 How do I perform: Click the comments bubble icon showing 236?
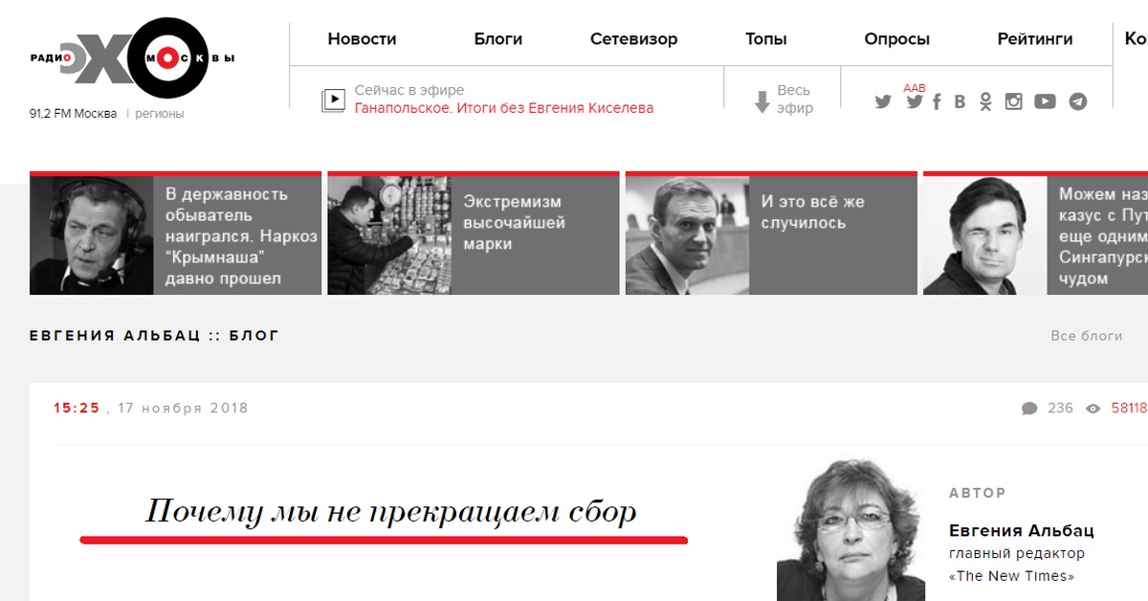pyautogui.click(x=1029, y=409)
